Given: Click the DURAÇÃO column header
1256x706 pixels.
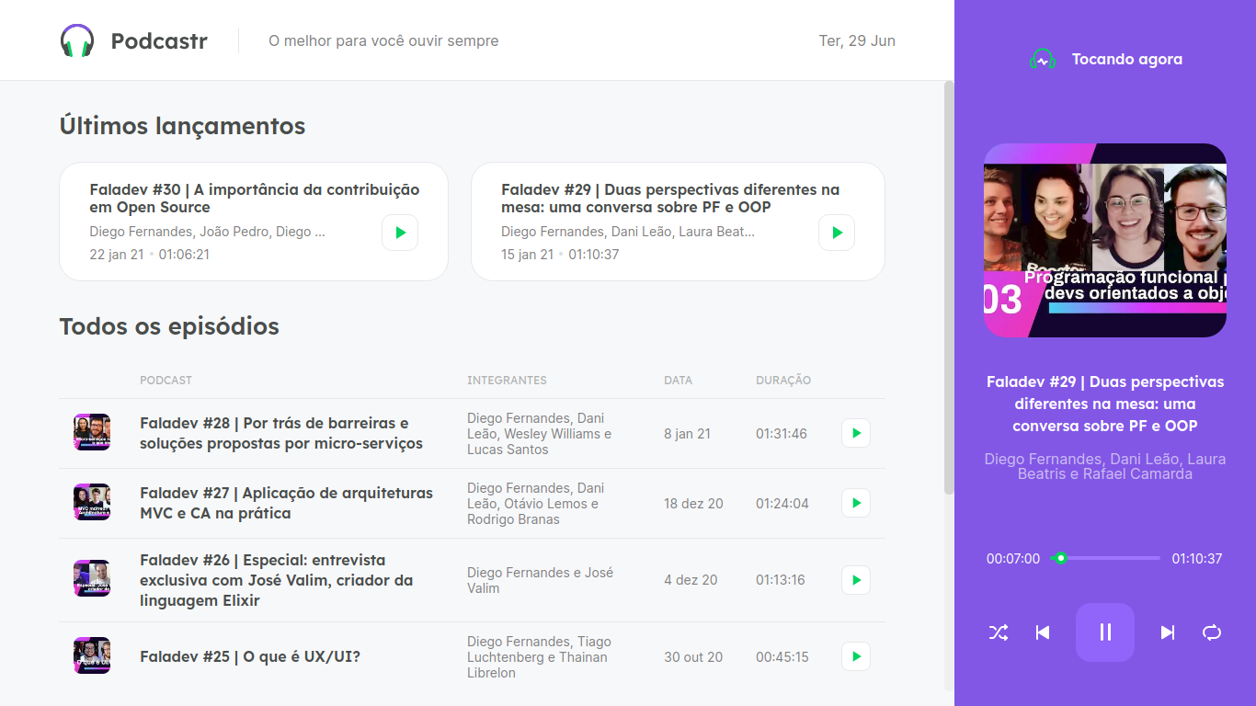Looking at the screenshot, I should click(783, 380).
